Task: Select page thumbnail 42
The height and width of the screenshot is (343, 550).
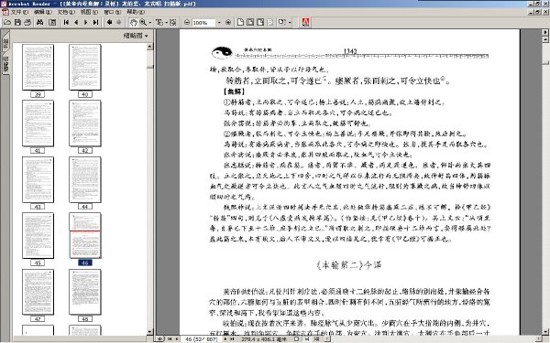Action: click(85, 123)
